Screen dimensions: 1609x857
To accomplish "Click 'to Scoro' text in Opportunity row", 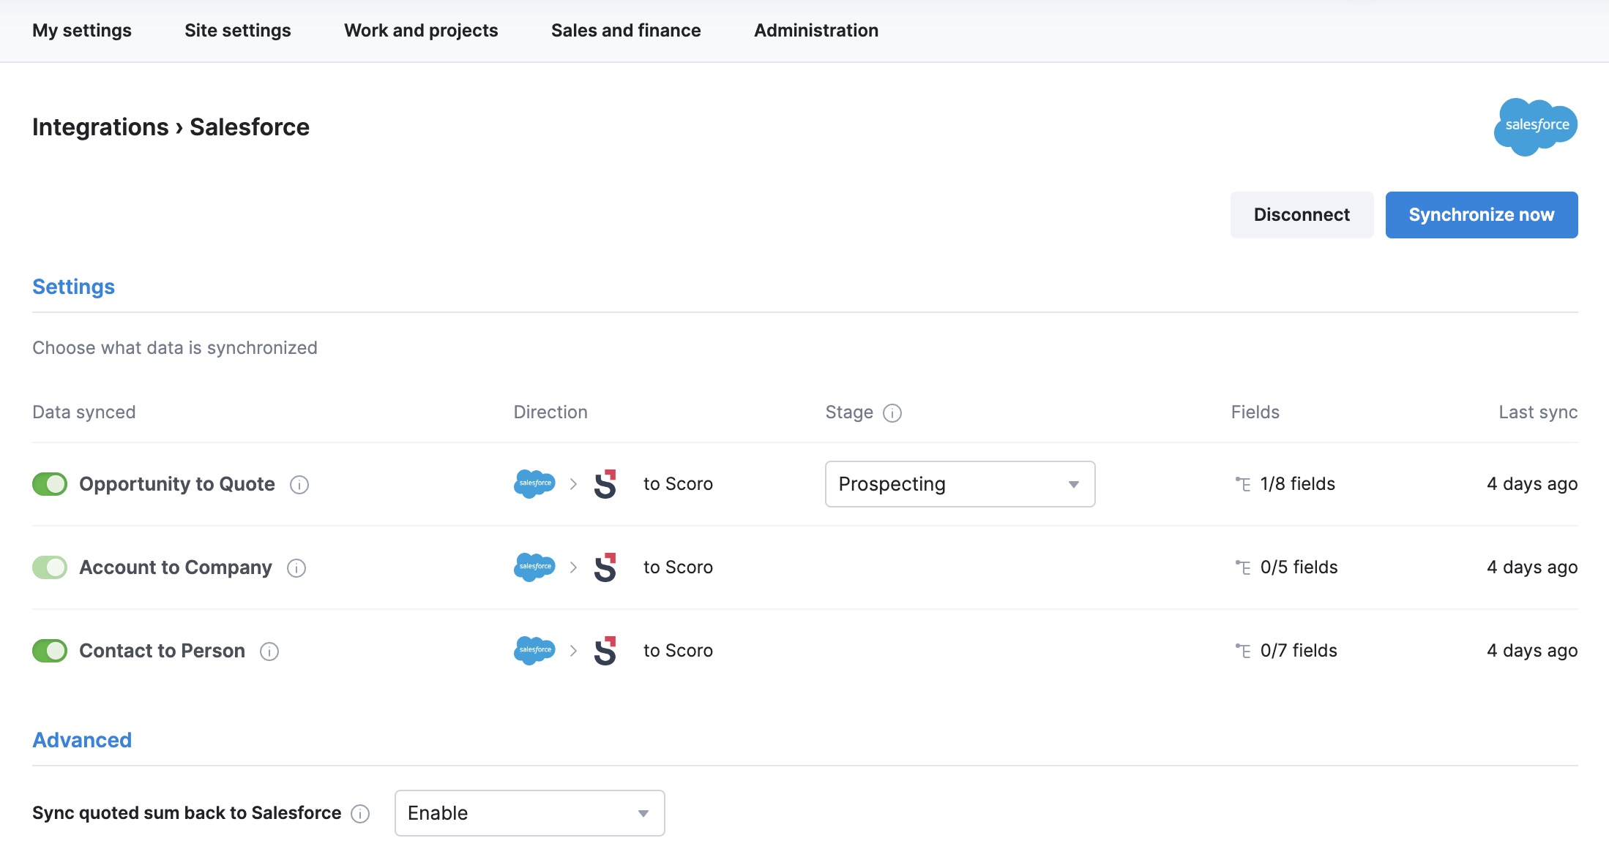I will 678,484.
